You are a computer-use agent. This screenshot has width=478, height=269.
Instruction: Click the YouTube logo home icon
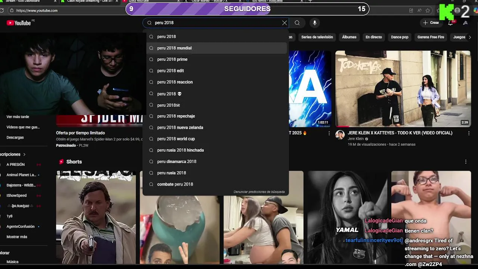(x=19, y=23)
